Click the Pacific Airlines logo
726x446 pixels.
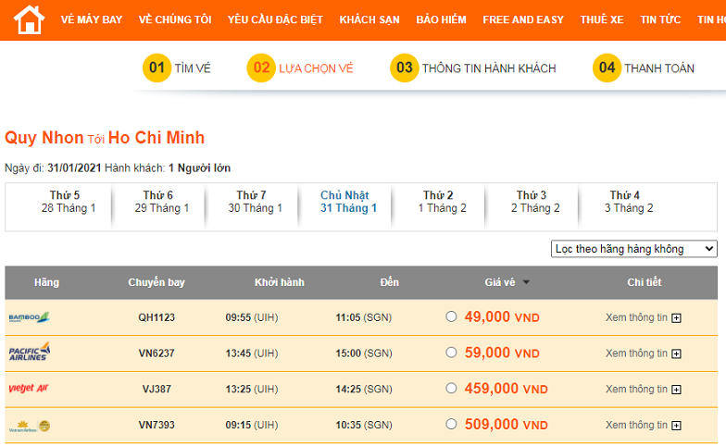pos(30,352)
